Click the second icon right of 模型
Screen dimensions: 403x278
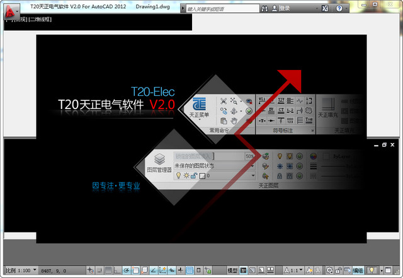coord(253,270)
